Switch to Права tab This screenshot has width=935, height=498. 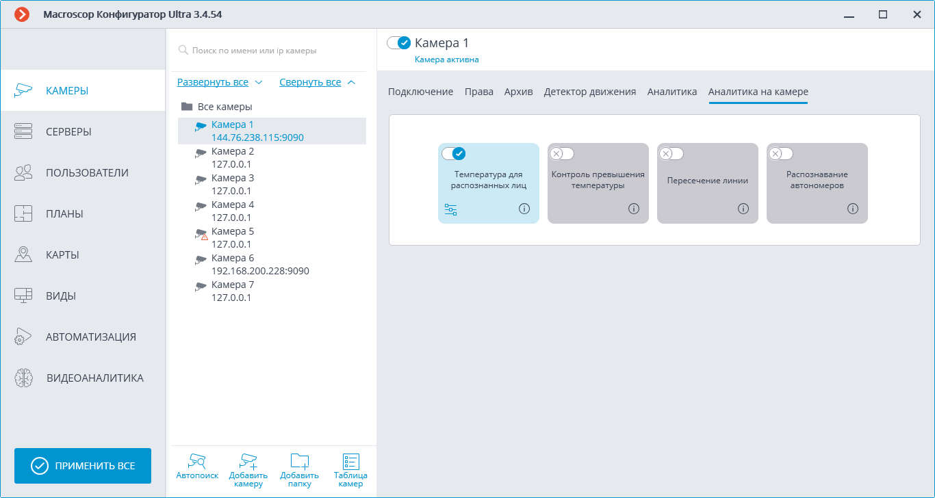[479, 92]
